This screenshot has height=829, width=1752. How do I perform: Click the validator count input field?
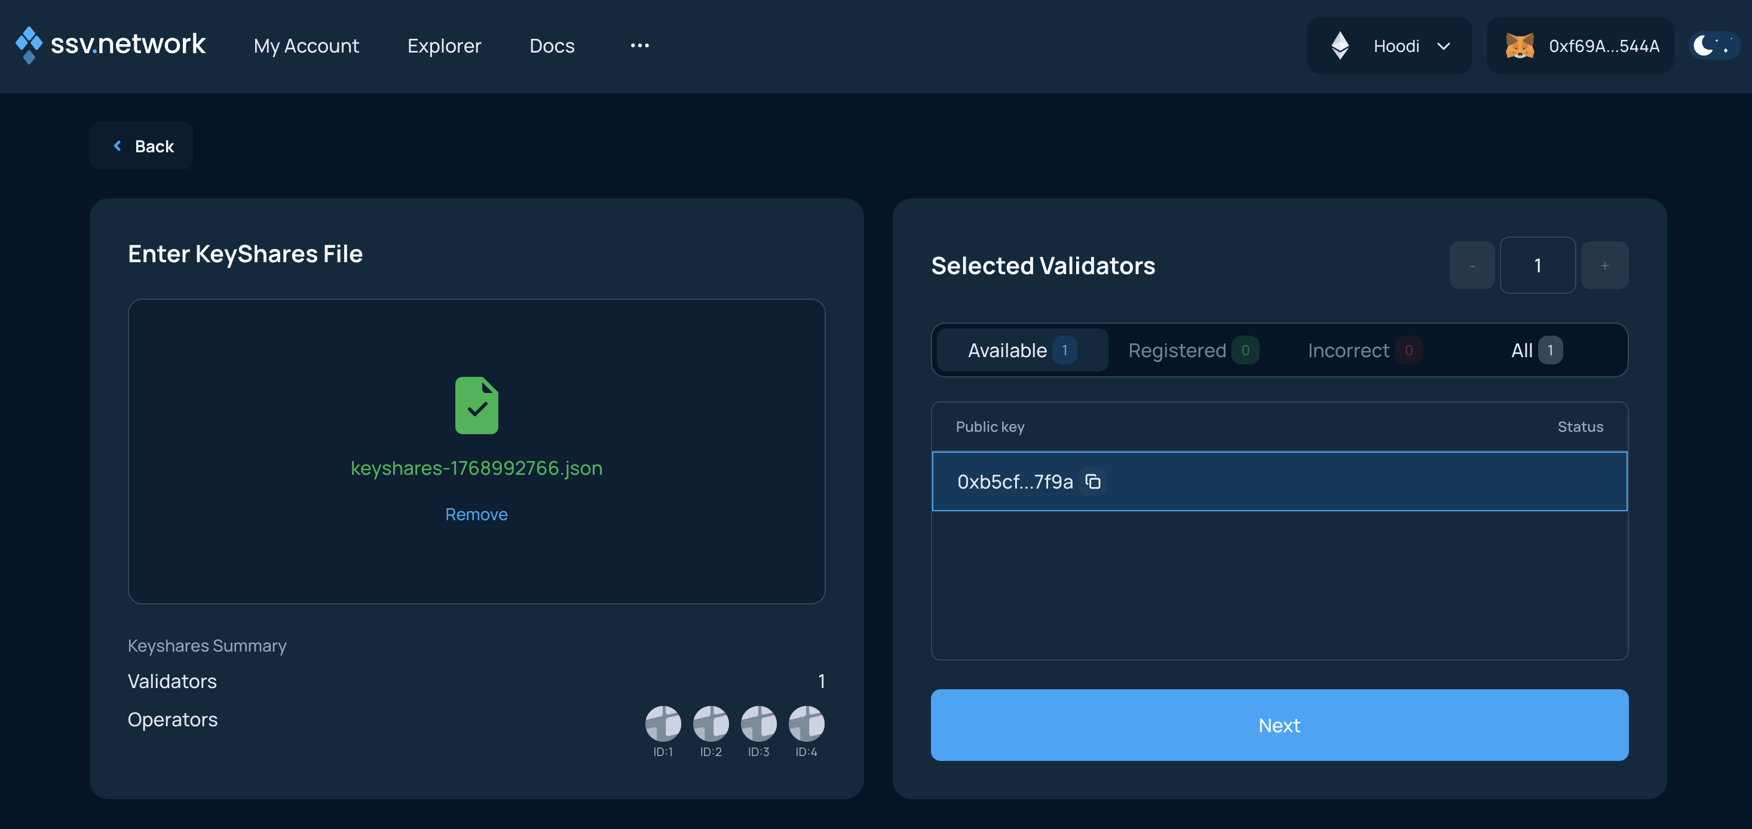click(x=1537, y=265)
